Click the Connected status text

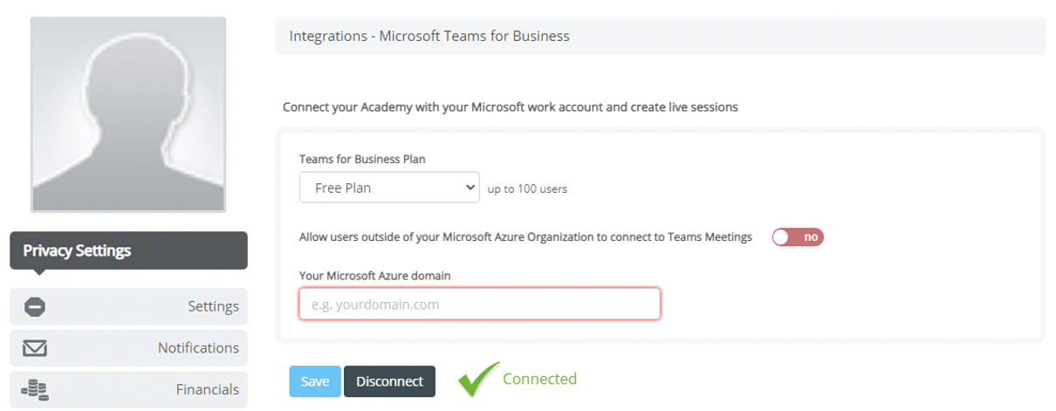pos(539,379)
